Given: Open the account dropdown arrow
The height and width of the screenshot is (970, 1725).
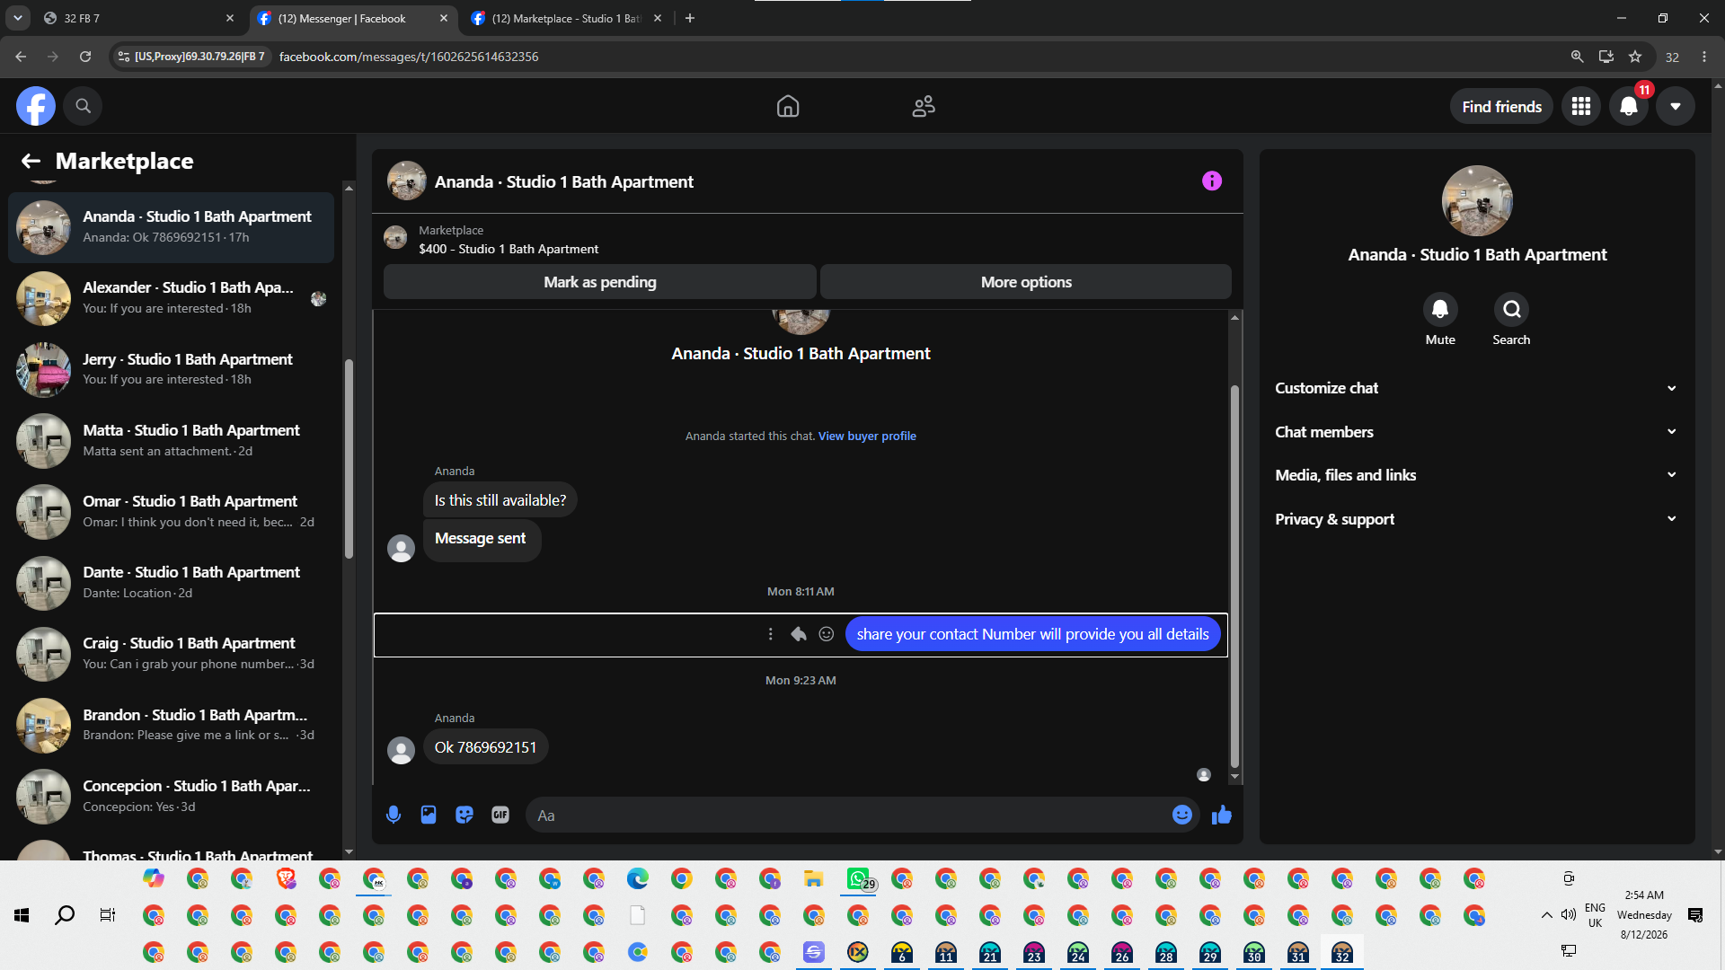Looking at the screenshot, I should click(x=1676, y=106).
